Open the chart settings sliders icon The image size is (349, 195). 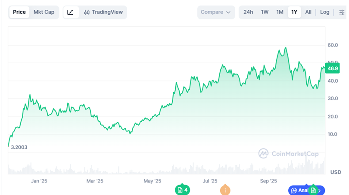click(341, 12)
